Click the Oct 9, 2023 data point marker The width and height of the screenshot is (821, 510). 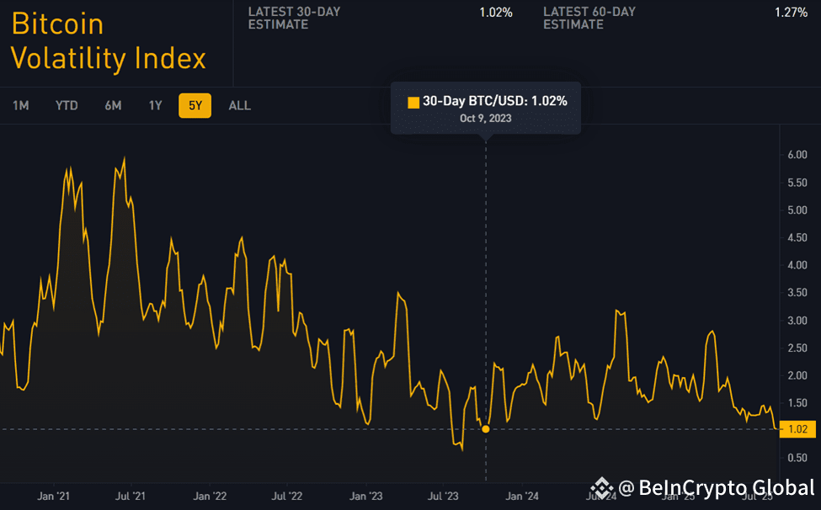(x=486, y=429)
